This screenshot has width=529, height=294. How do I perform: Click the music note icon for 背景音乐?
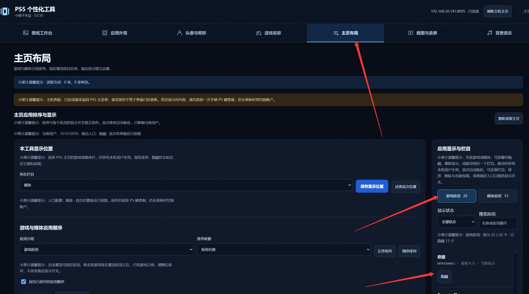[489, 33]
